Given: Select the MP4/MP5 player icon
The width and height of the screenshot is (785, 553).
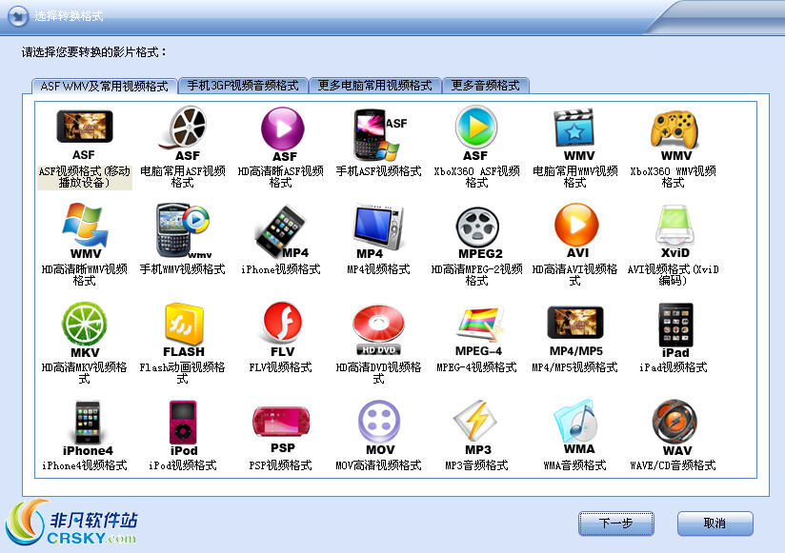Looking at the screenshot, I should click(575, 330).
